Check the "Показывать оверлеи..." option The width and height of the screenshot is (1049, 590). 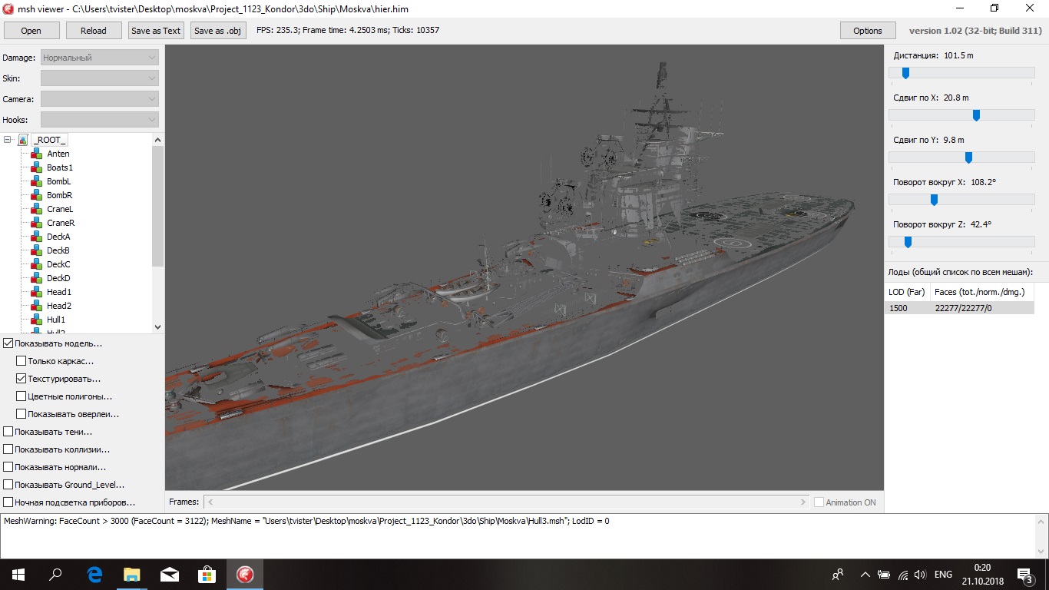(22, 414)
